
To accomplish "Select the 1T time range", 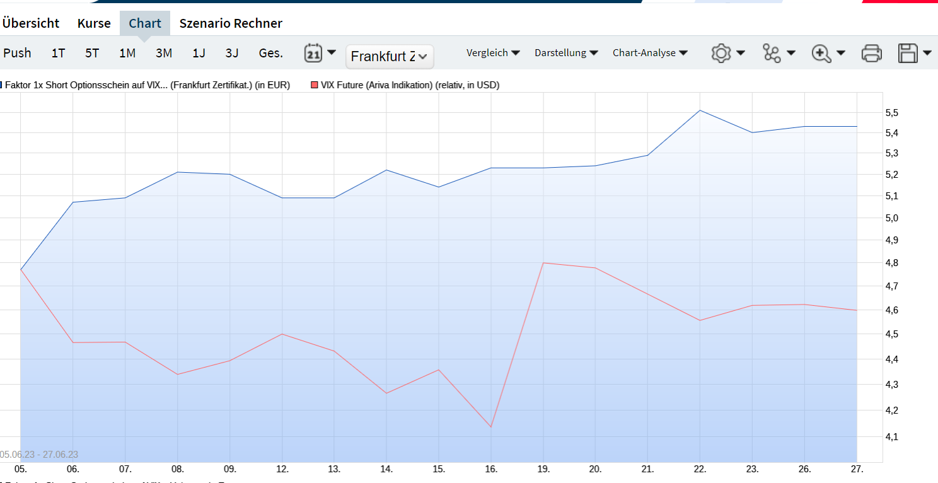I will click(58, 53).
